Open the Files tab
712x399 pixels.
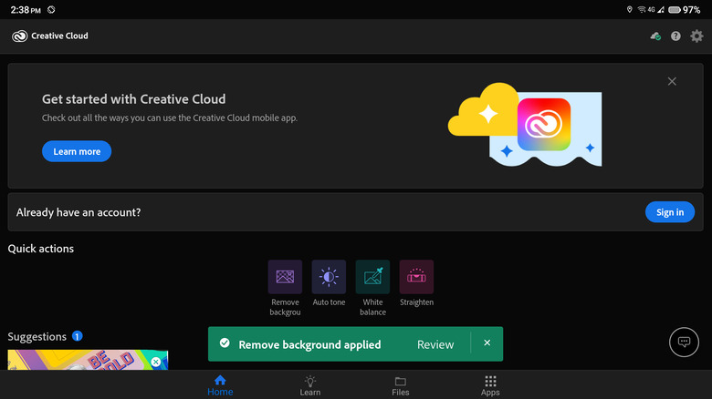401,385
